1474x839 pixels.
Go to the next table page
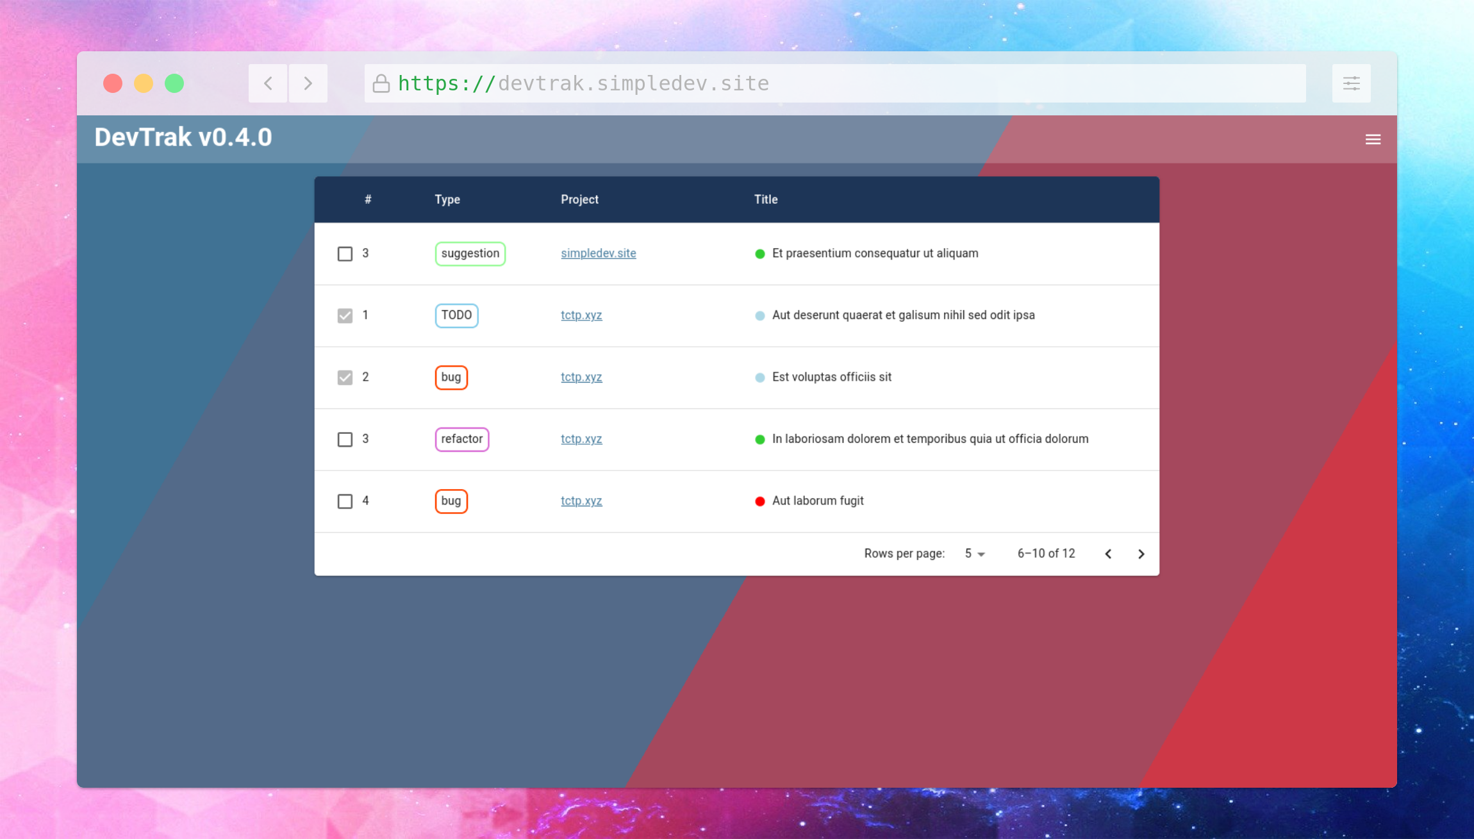click(1141, 554)
